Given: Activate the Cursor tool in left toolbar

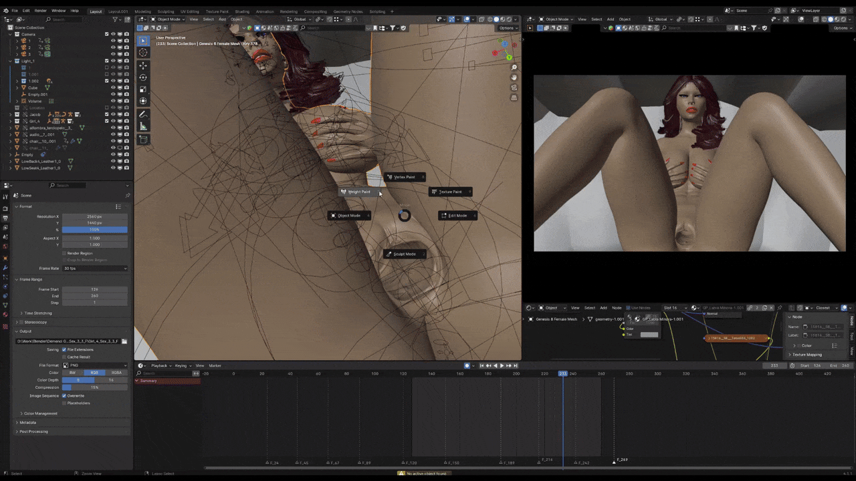Looking at the screenshot, I should [x=143, y=52].
